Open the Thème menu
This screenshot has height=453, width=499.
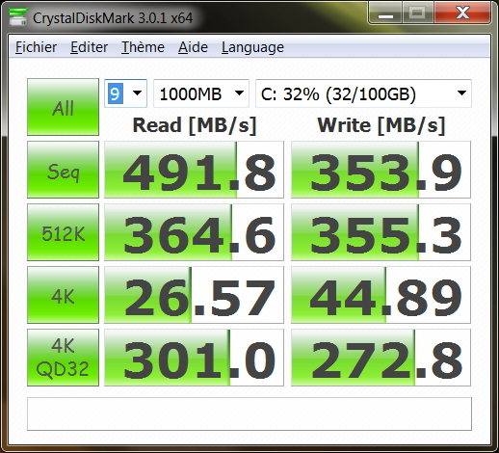coord(143,47)
